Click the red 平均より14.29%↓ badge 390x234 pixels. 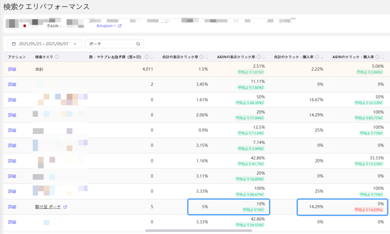pyautogui.click(x=369, y=210)
